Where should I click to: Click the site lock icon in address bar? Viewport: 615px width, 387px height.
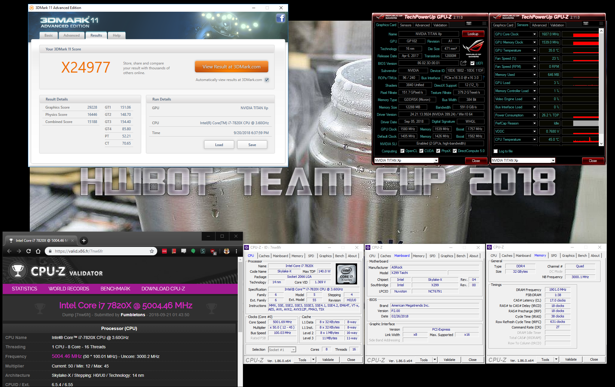(x=50, y=251)
